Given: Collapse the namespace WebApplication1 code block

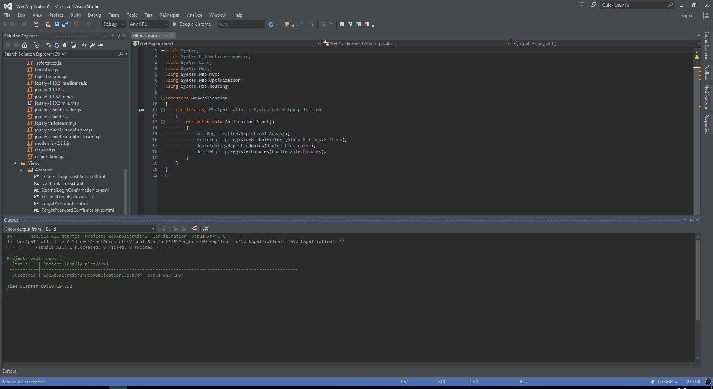Looking at the screenshot, I should click(163, 98).
